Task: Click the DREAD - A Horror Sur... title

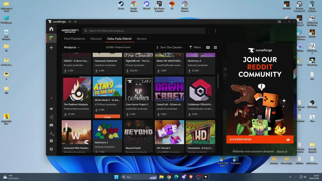Action: click(76, 61)
